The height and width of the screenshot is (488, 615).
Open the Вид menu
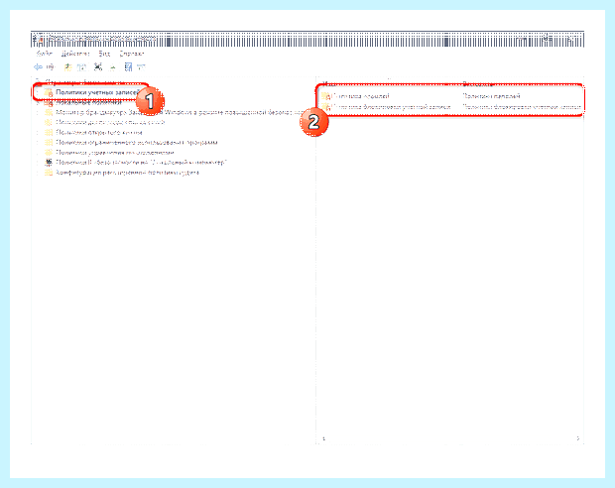(x=104, y=54)
